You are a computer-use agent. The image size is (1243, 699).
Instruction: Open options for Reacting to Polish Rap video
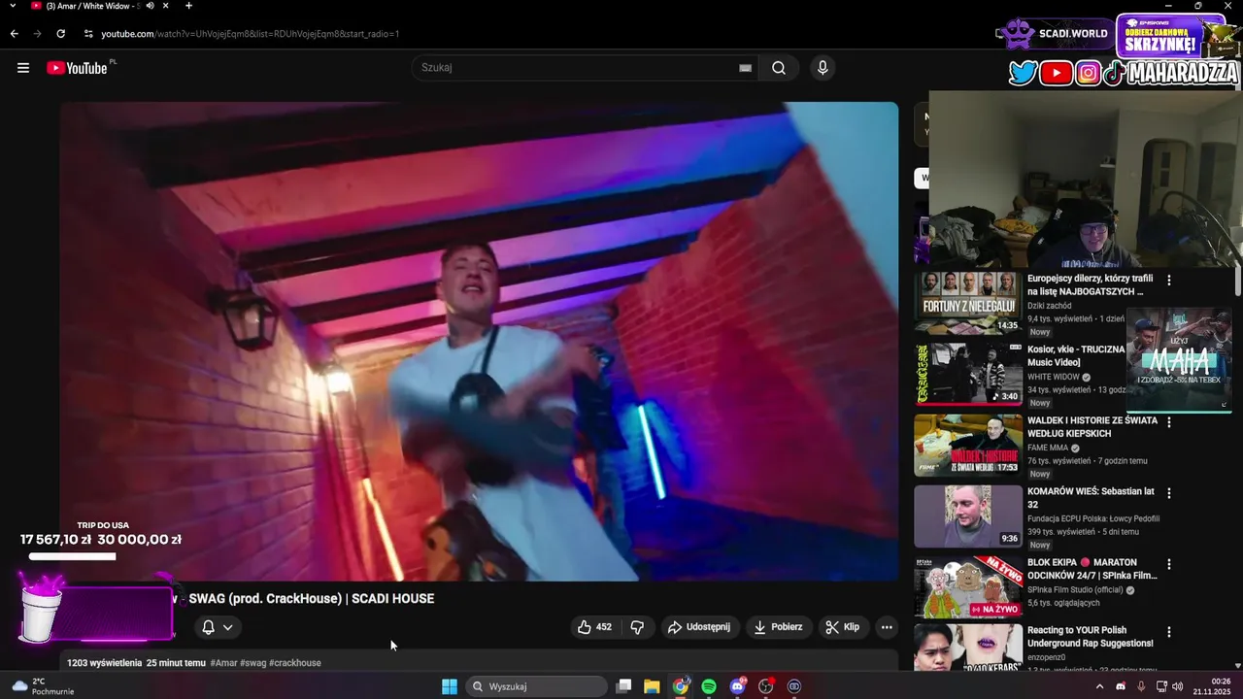[x=1169, y=632]
